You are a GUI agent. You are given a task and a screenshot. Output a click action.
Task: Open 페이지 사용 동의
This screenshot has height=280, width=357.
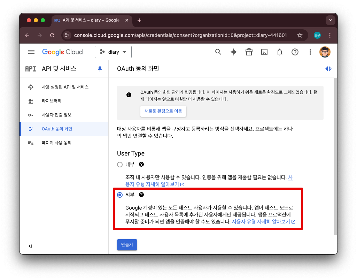coord(64,143)
